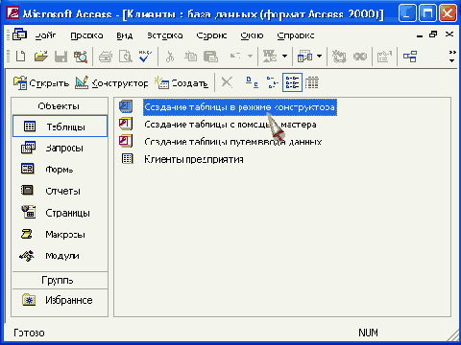Viewport: 461px width, 345px height.
Task: Open the Сервис menu
Action: [211, 35]
